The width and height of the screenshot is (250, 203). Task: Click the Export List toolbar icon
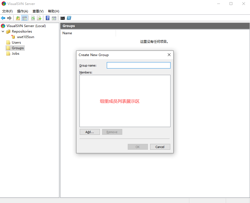[x=39, y=18]
